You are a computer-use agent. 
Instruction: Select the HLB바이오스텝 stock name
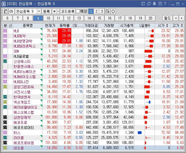(25, 77)
